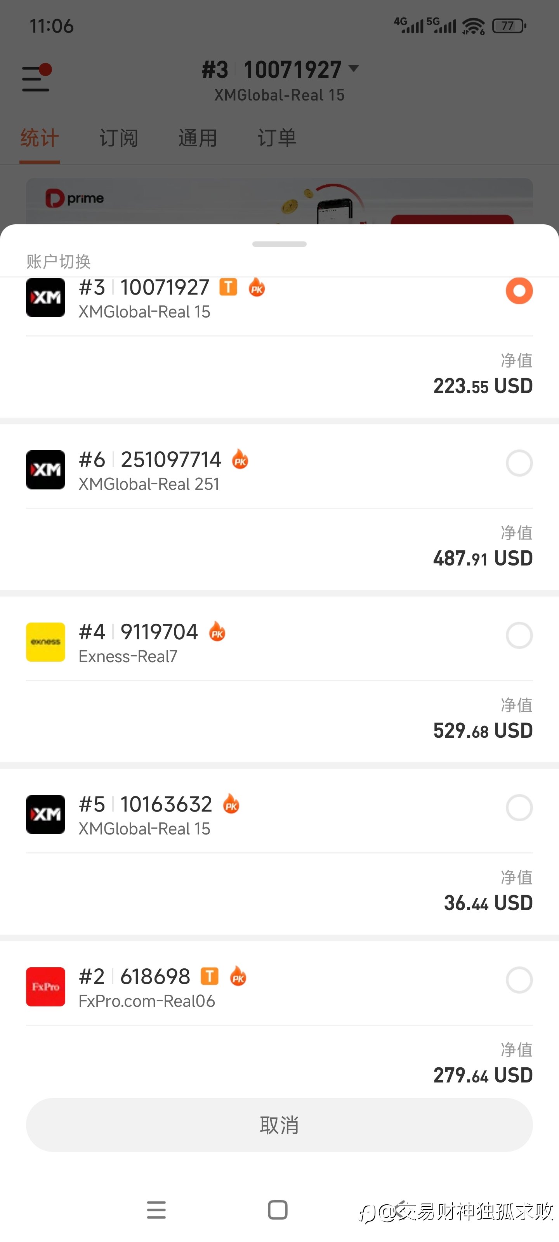Expand the account #3 10071927 dropdown arrow
Screen dimensions: 559x1242
(x=354, y=69)
